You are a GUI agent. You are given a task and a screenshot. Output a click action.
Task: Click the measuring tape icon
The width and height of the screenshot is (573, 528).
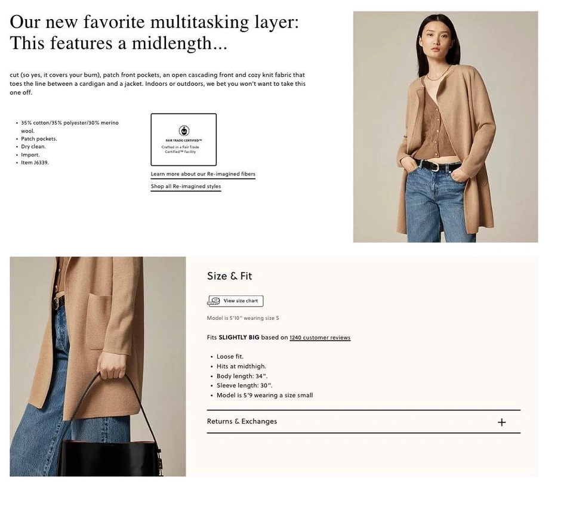[x=214, y=301]
